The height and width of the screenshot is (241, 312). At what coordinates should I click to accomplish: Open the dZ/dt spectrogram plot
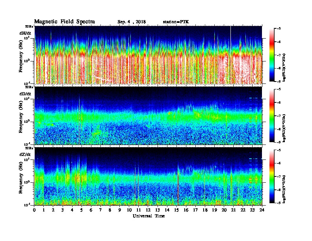[148, 176]
